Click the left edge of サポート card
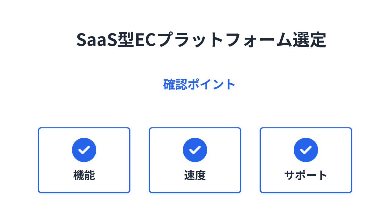 pos(261,160)
